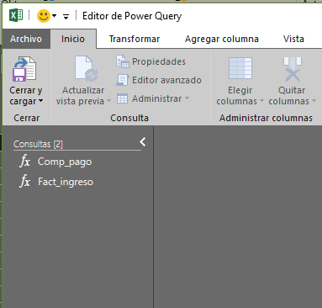Collapse the Consultas pane chevron
Viewport: 322px width, 308px height.
143,142
